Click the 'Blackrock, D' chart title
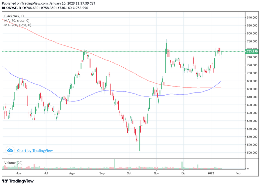 [x=14, y=16]
